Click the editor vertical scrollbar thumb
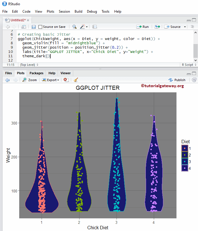 (x=195, y=51)
